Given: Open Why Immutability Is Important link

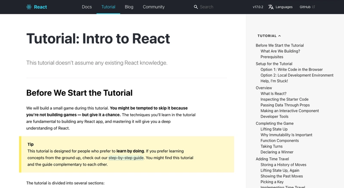Looking at the screenshot, I should 286,135.
